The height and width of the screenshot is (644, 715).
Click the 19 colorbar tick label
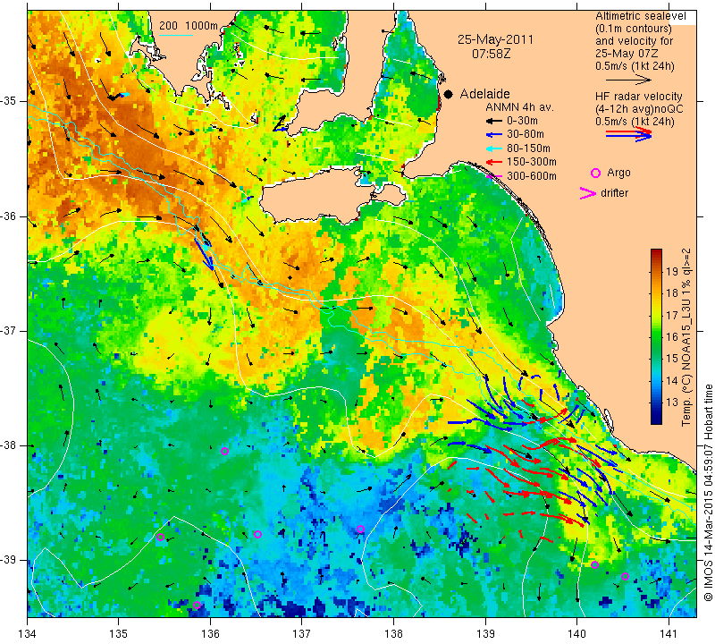[x=672, y=272]
